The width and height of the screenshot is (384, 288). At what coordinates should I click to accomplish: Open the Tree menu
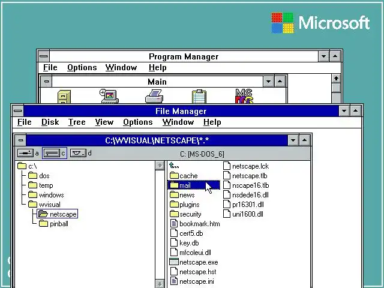[77, 122]
